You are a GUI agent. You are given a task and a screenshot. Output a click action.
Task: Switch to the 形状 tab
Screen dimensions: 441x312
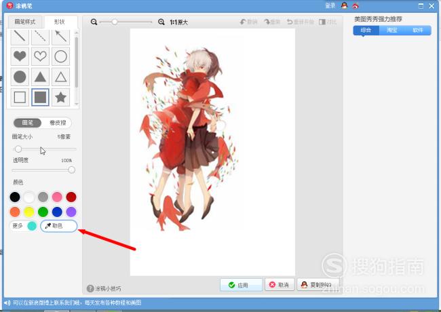60,22
